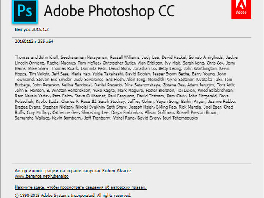Click the name "Irina Satanovskaya"
Image resolution: width=264 pixels, height=198 pixels.
pos(142,85)
